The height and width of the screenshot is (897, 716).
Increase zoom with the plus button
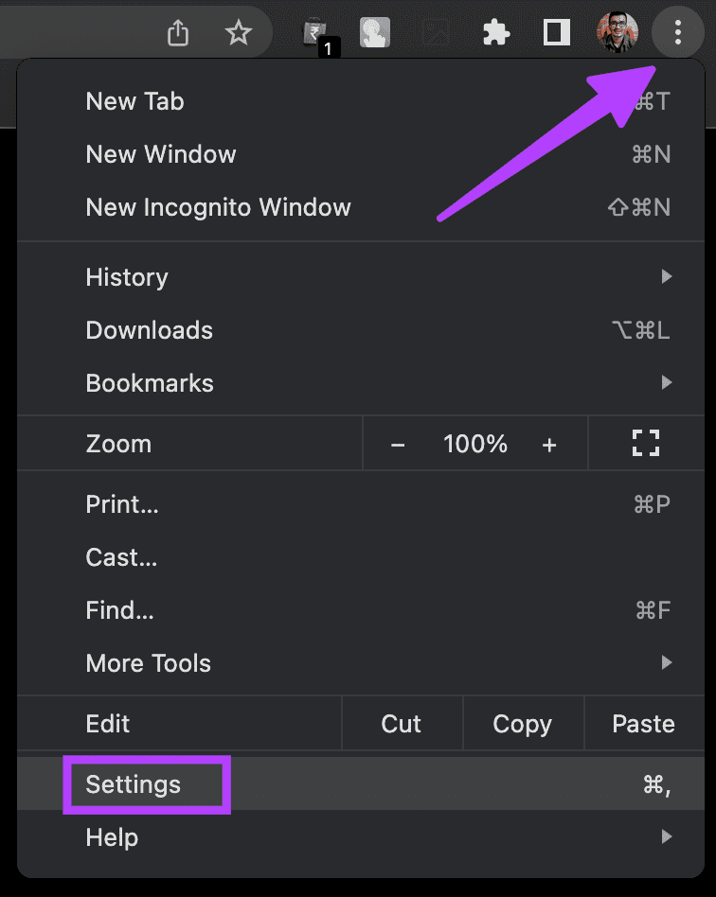click(549, 445)
